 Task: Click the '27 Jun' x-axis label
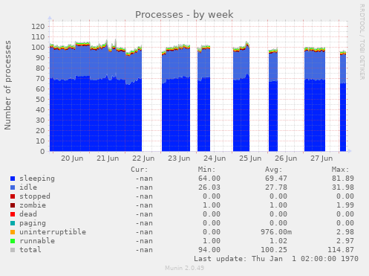321,158
